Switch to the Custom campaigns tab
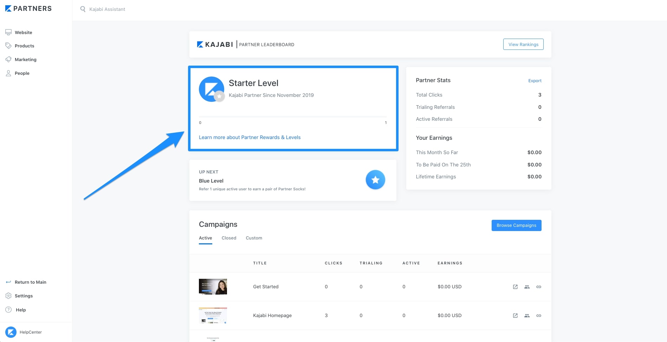The width and height of the screenshot is (667, 342). (254, 238)
